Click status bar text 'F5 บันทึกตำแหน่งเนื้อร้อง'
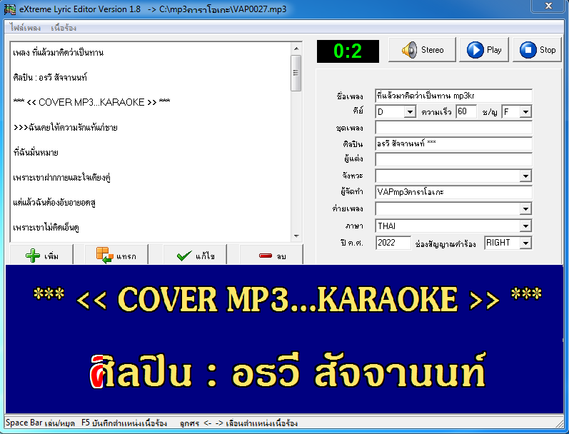The height and width of the screenshot is (434, 569). coord(124,423)
